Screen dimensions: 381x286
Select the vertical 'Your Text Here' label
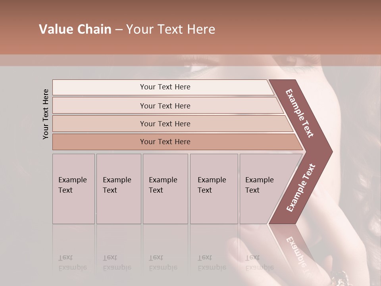point(46,114)
